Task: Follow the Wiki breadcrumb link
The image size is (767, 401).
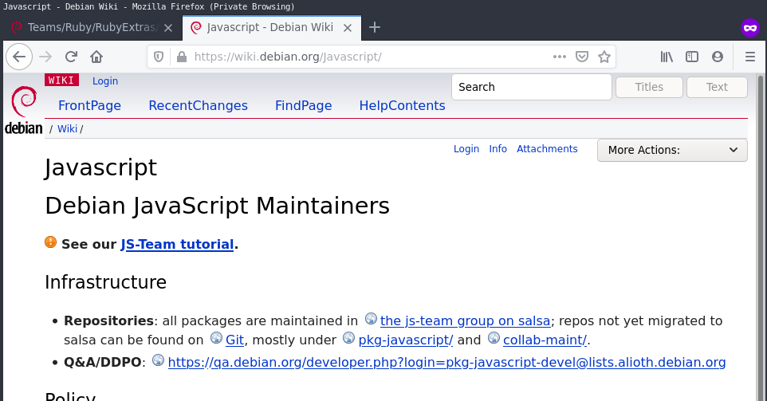Action: click(x=68, y=128)
